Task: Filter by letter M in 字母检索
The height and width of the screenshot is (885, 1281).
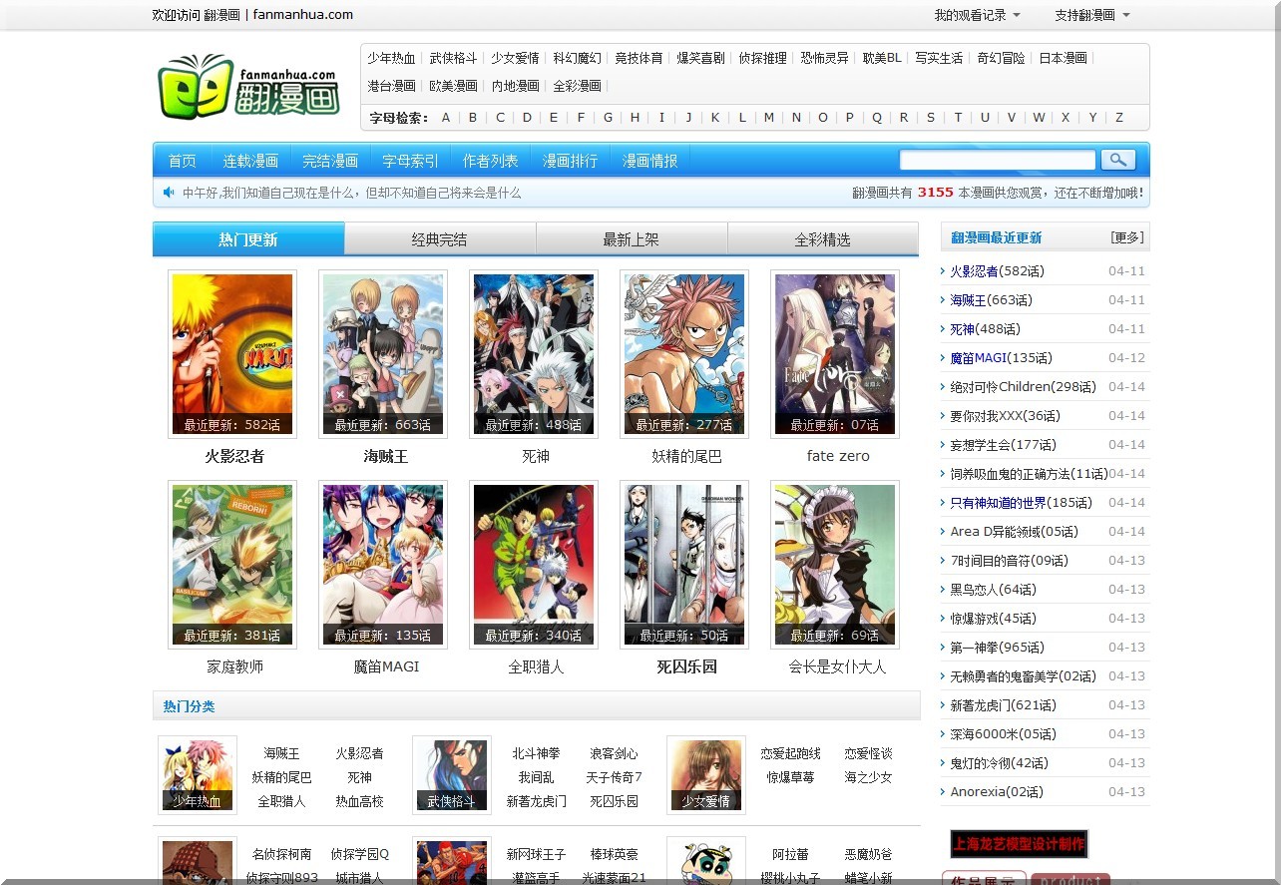Action: point(768,117)
